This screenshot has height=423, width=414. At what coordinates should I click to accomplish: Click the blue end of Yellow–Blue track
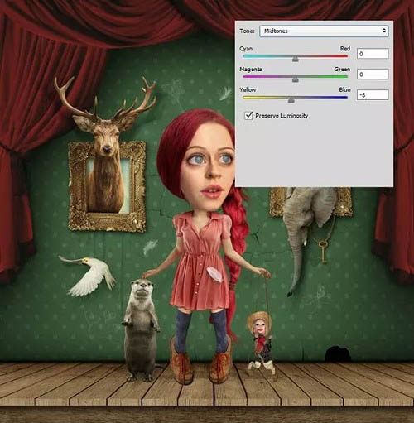tap(345, 98)
